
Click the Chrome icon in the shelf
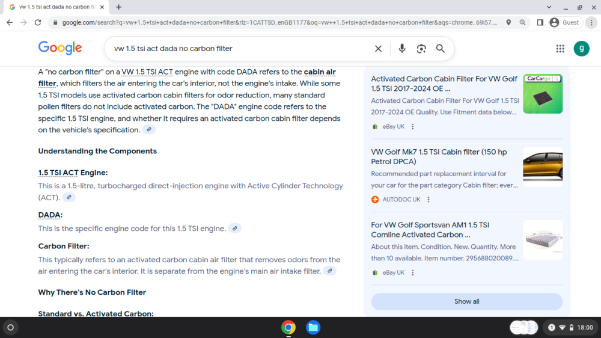288,328
